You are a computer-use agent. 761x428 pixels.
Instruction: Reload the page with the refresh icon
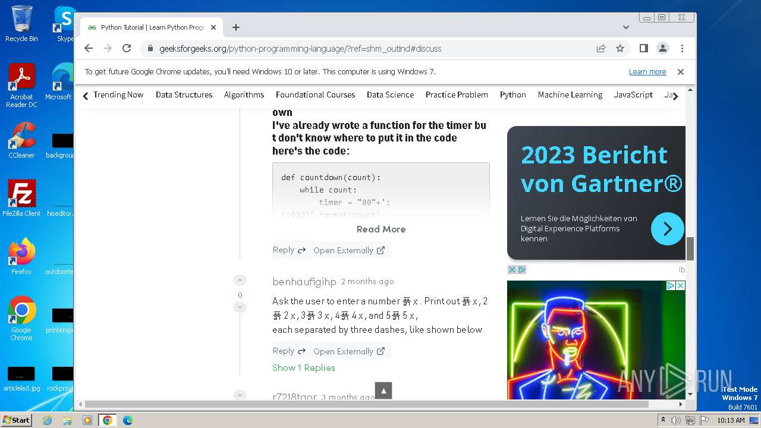[x=127, y=48]
